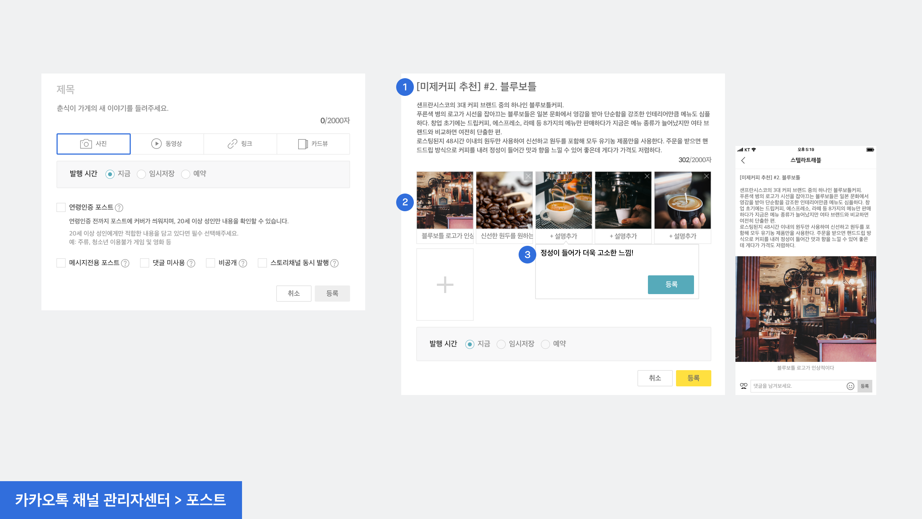Image resolution: width=922 pixels, height=519 pixels.
Task: Click 취소 button in left form
Action: pos(294,293)
